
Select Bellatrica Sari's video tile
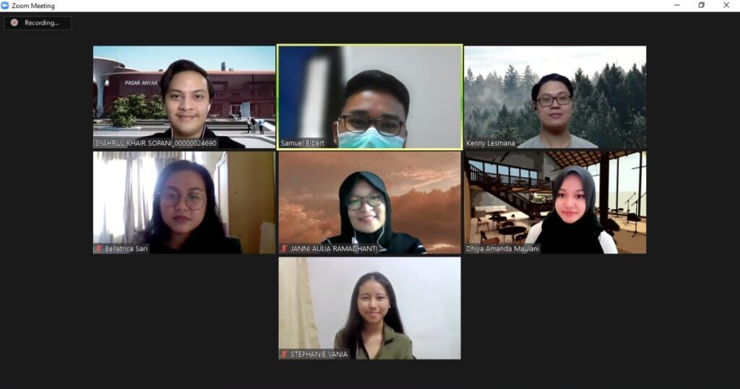184,203
